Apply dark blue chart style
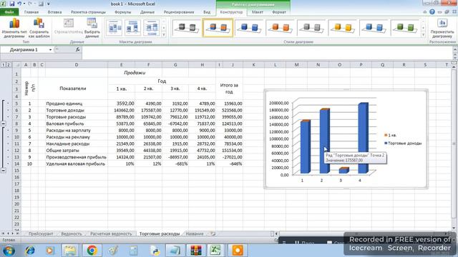458x257 pixels. [x=249, y=28]
